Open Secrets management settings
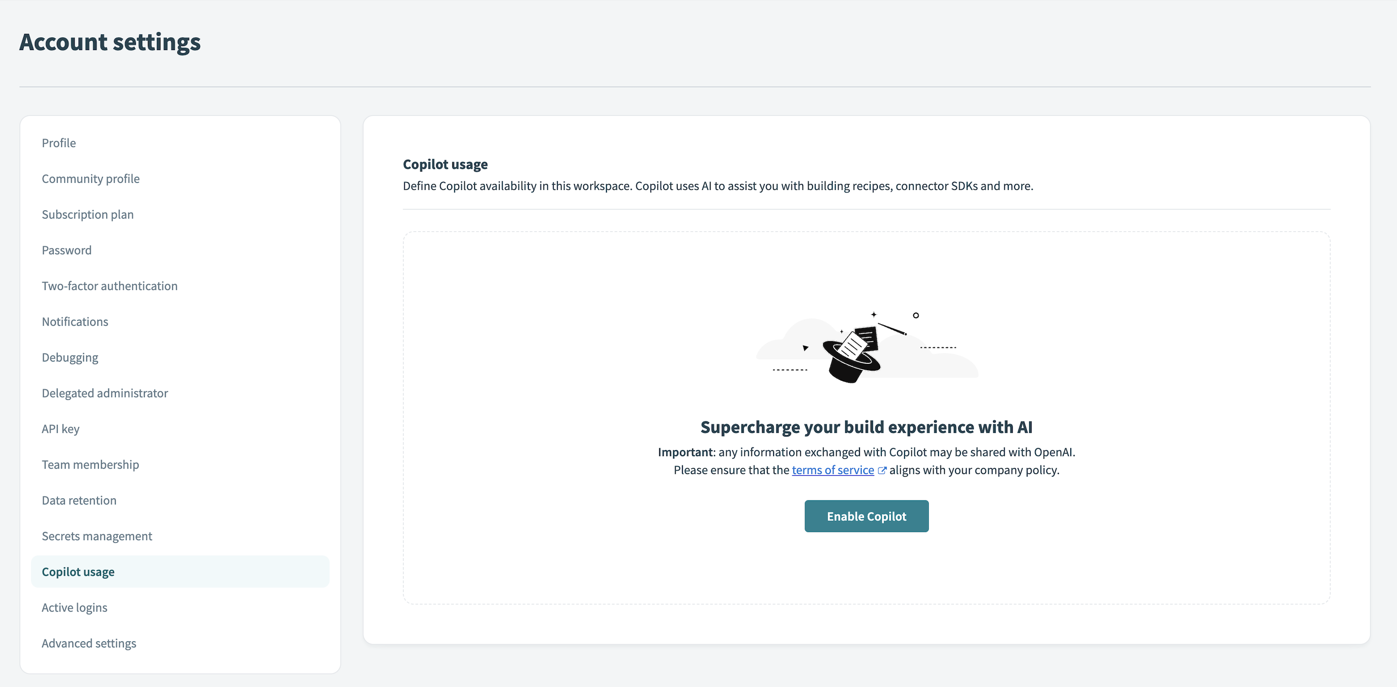 click(x=97, y=536)
